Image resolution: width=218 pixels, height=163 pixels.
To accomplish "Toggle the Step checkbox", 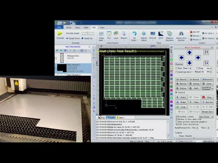I will coord(198,68).
